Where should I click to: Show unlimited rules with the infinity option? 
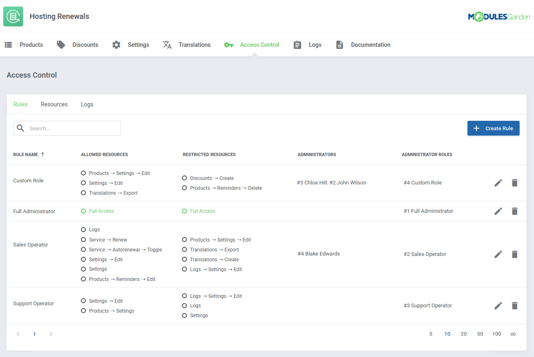click(x=513, y=334)
